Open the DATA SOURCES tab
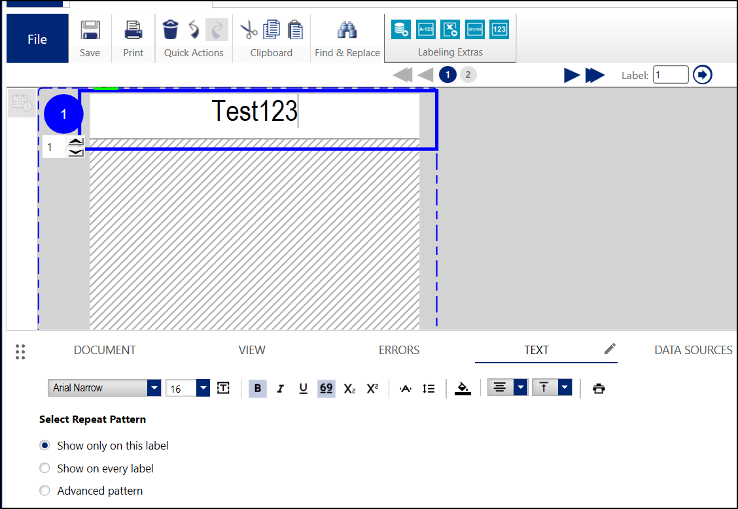 click(694, 350)
